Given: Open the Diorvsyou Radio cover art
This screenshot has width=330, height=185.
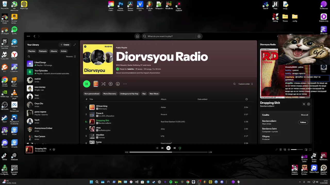Looking at the screenshot, I should click(98, 59).
